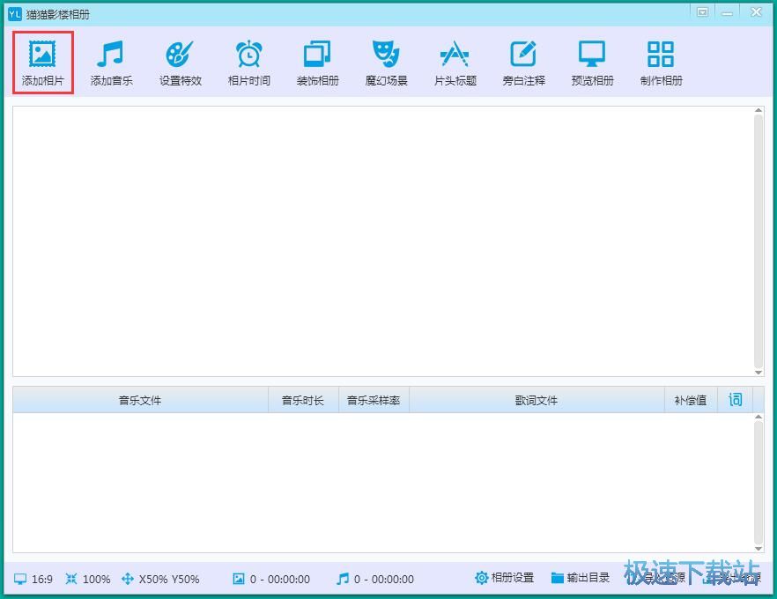Change the 16:9 aspect ratio setting
Image resolution: width=777 pixels, height=599 pixels.
click(x=33, y=579)
